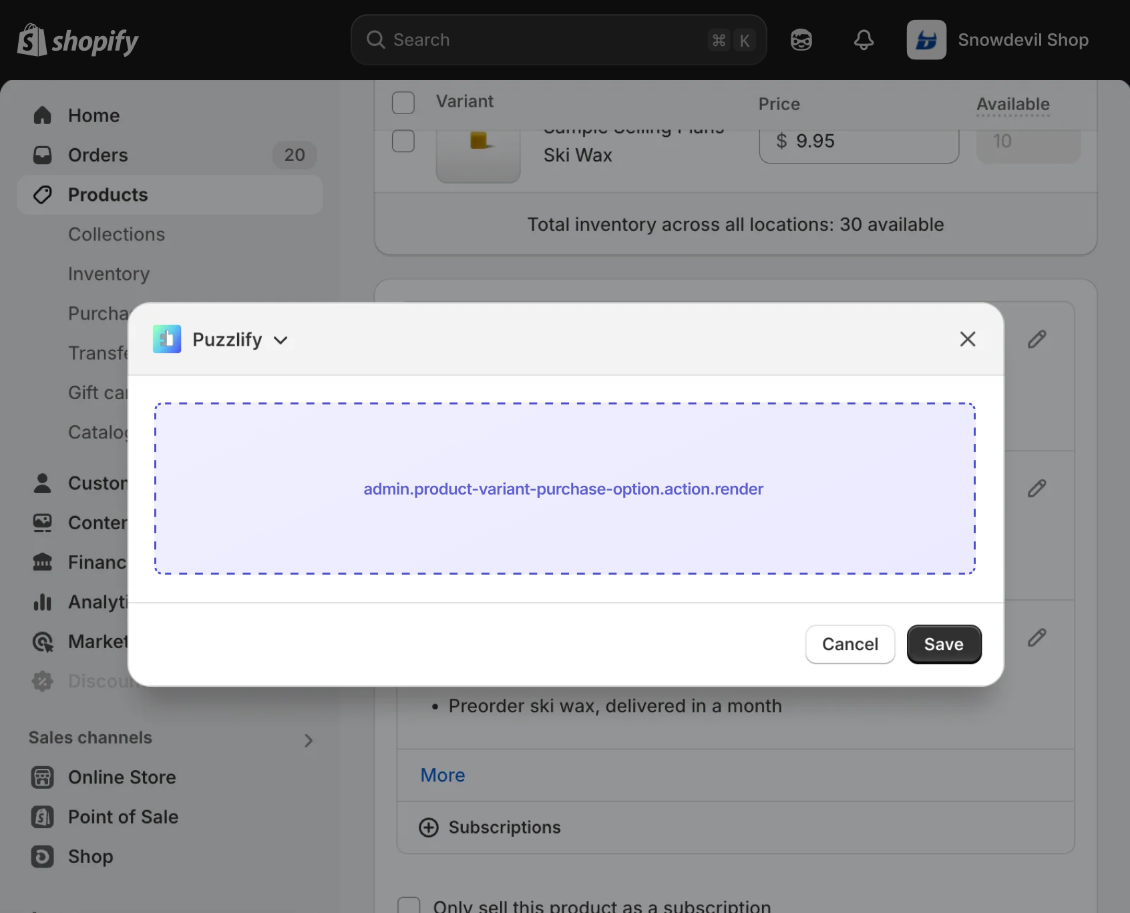Click the Snowdevil Shop account name

tap(1023, 40)
